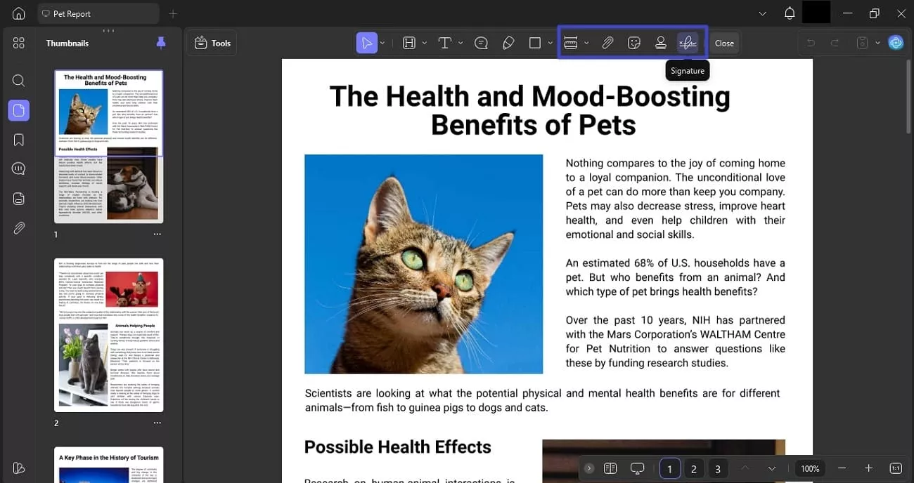Image resolution: width=914 pixels, height=483 pixels.
Task: Click the AI assistant icon near the top right
Action: [x=896, y=42]
